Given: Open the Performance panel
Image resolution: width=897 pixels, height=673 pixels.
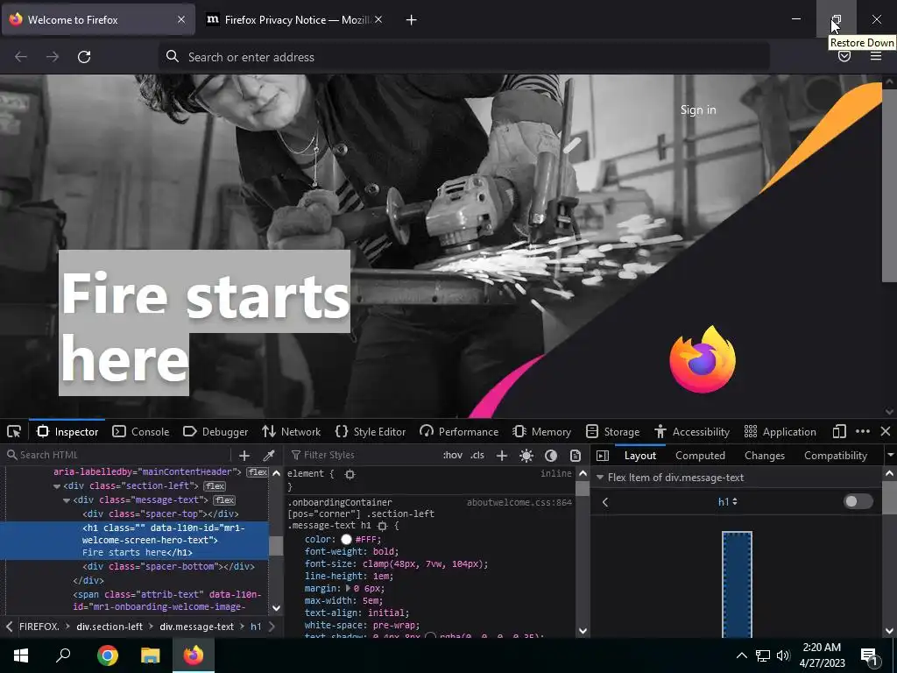Looking at the screenshot, I should point(459,431).
